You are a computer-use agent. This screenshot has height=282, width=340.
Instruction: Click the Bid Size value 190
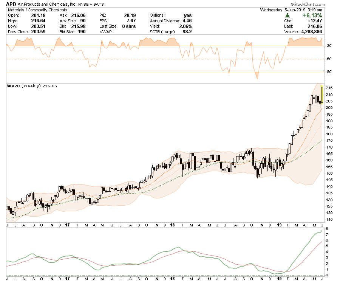click(82, 32)
